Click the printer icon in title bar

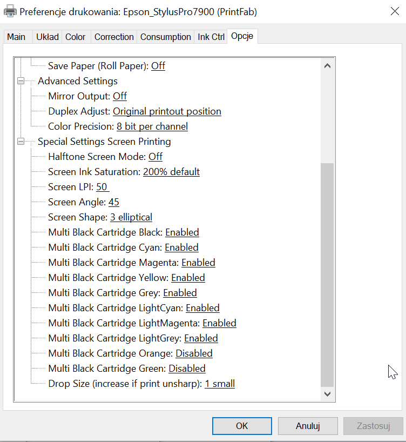click(x=10, y=10)
